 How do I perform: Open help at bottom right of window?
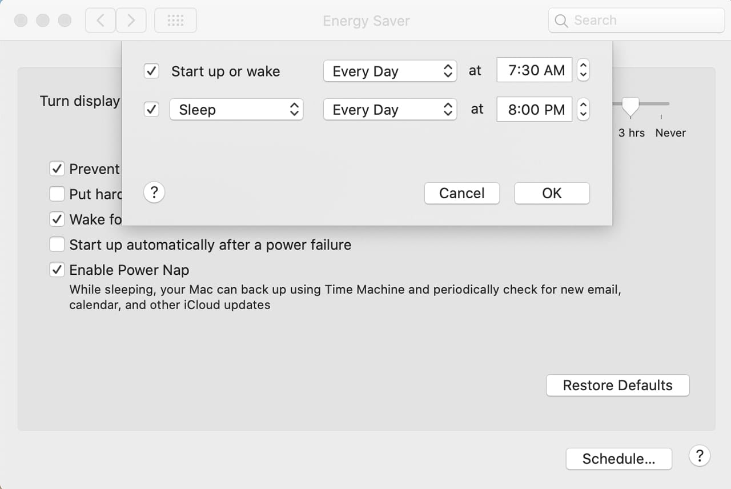699,456
